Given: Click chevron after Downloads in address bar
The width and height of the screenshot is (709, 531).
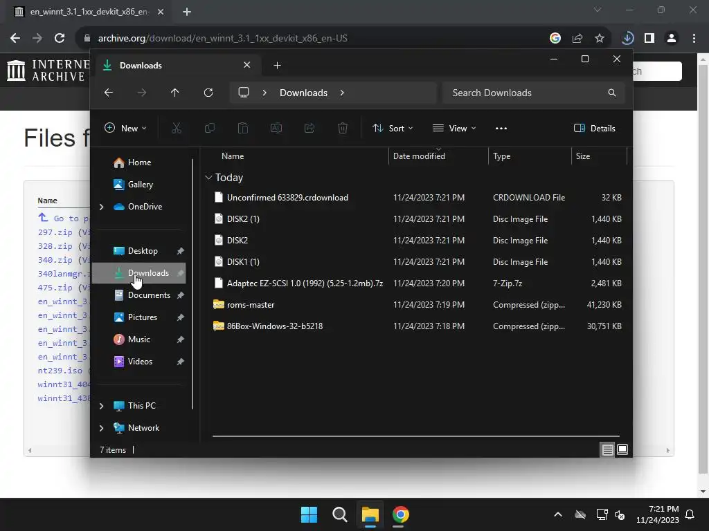Looking at the screenshot, I should 342,93.
